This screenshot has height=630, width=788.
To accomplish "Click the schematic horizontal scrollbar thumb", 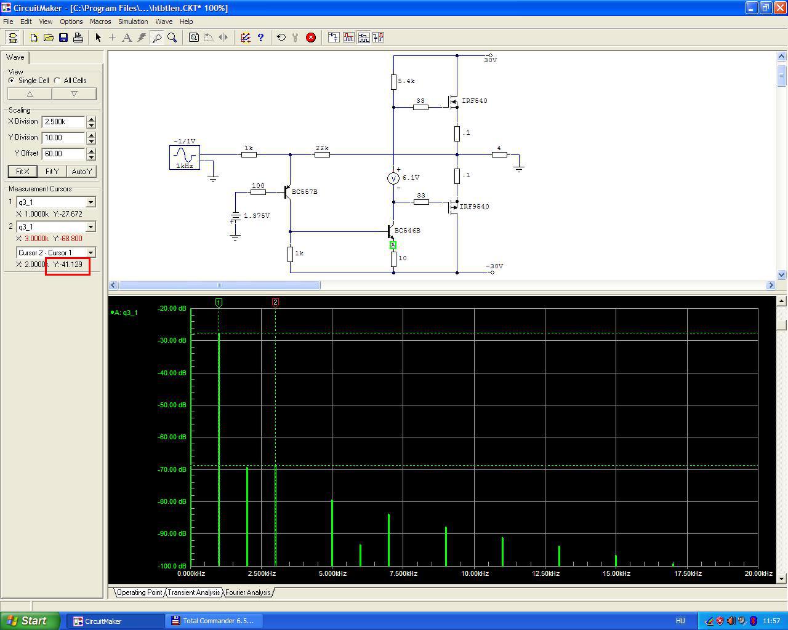I will [x=219, y=285].
